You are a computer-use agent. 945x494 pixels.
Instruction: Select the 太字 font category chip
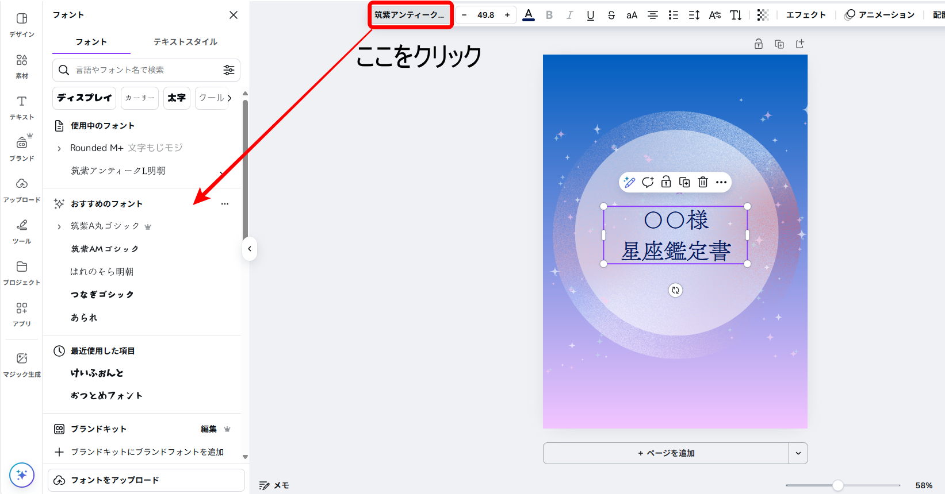coord(177,98)
